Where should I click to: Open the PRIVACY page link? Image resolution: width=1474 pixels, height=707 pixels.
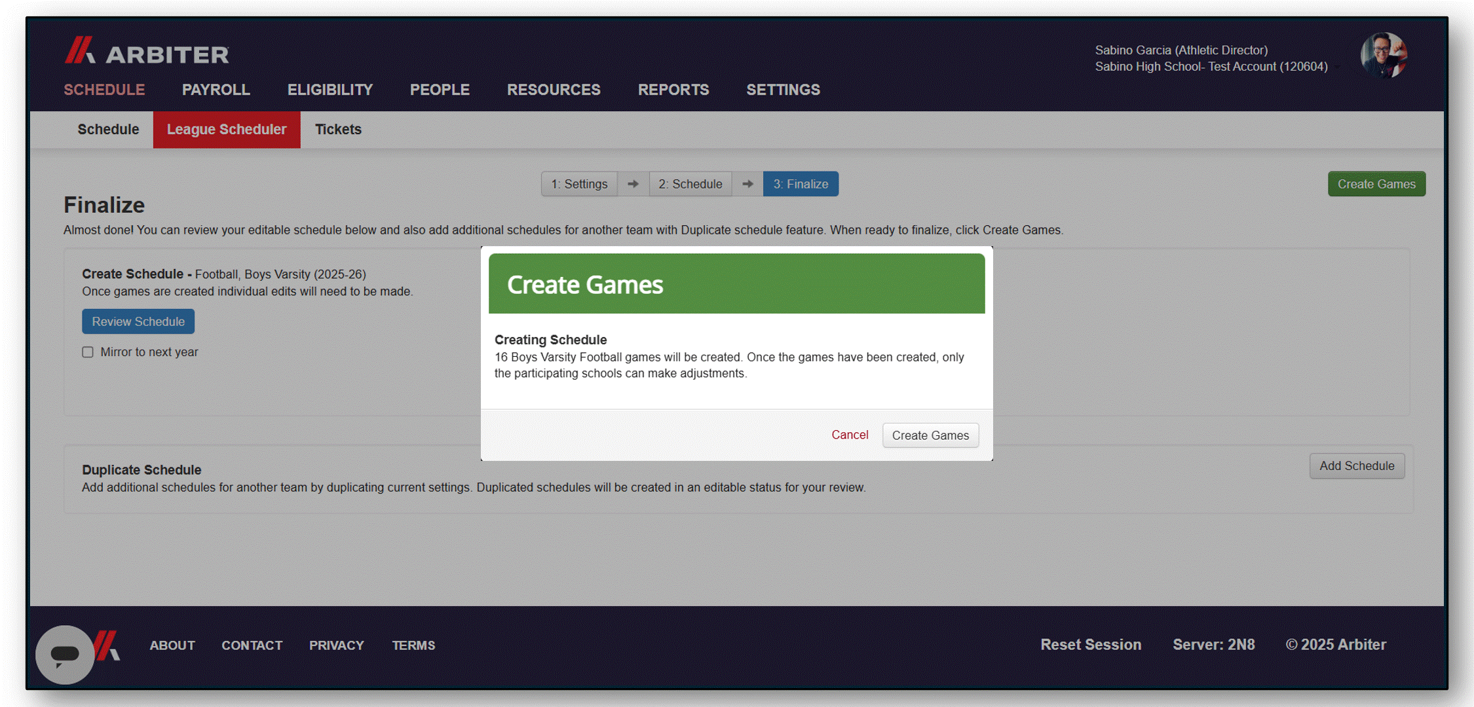click(x=336, y=645)
